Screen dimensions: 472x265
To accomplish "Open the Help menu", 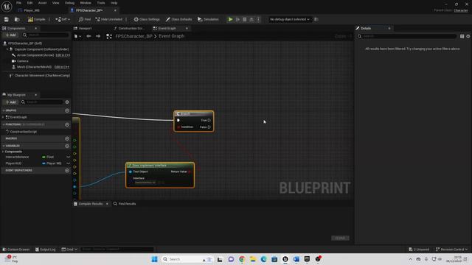I will pyautogui.click(x=114, y=3).
